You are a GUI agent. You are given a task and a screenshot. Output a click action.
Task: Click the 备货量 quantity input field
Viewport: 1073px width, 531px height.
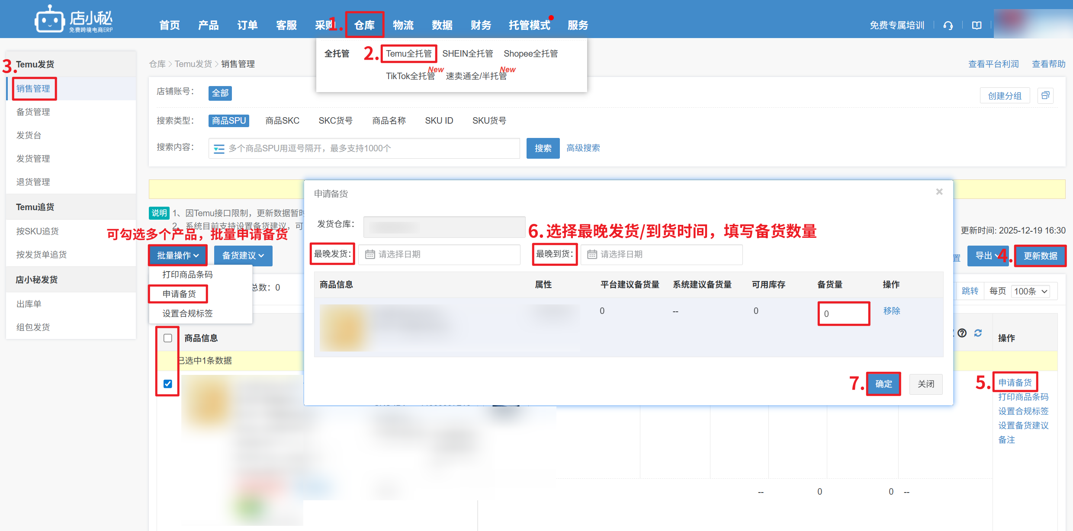(x=843, y=313)
